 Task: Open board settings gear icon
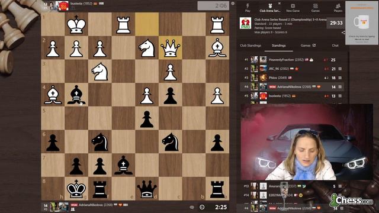pos(233,4)
